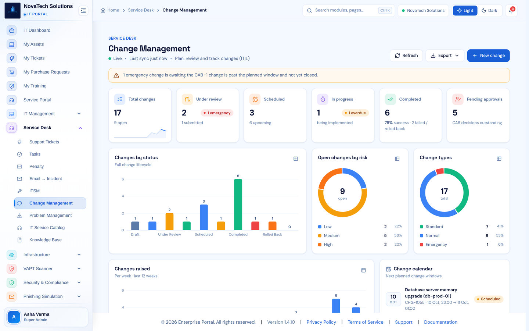Viewport: 529px width, 331px height.
Task: Click the My Tickets tag icon
Action: 12,58
